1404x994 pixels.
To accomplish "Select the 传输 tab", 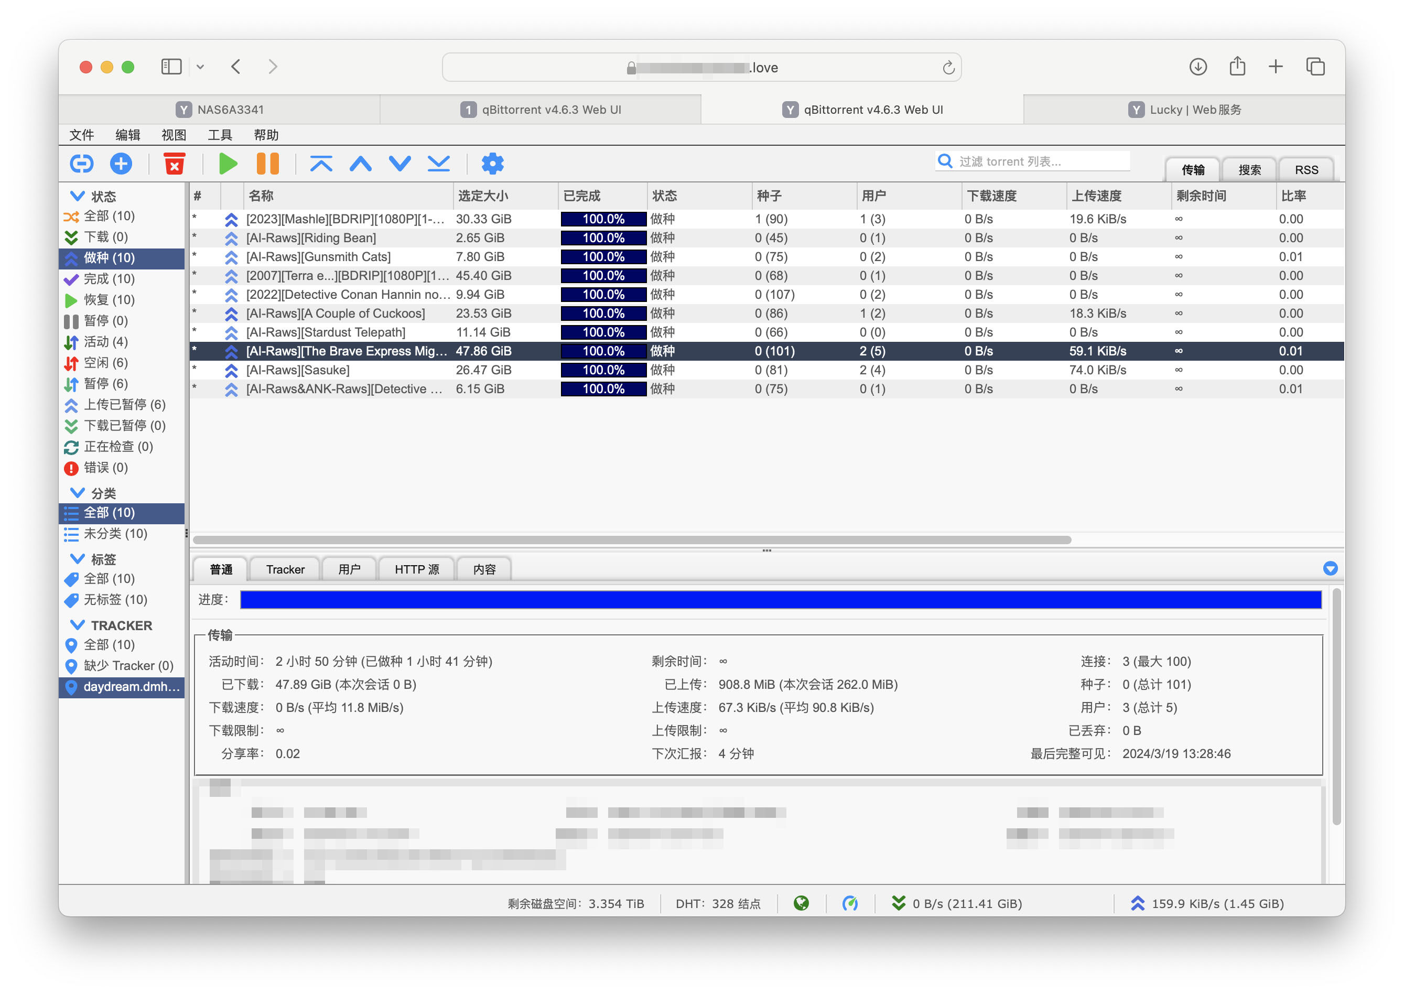I will point(1193,169).
